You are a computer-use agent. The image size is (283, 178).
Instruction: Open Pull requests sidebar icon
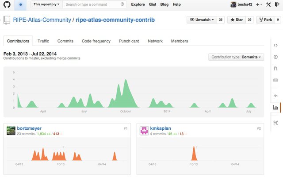click(x=275, y=68)
